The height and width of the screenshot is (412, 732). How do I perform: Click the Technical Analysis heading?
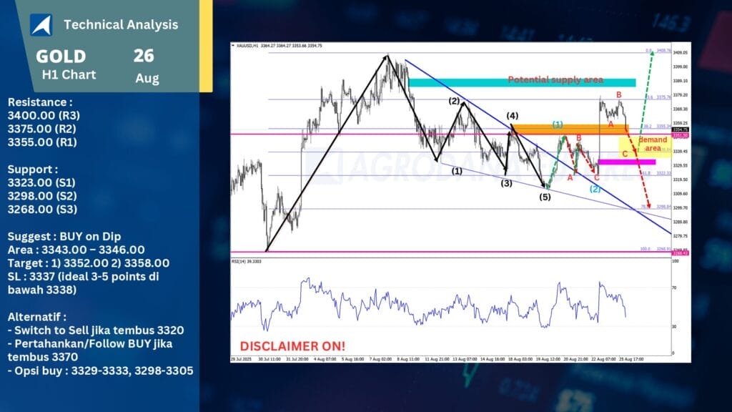[121, 24]
